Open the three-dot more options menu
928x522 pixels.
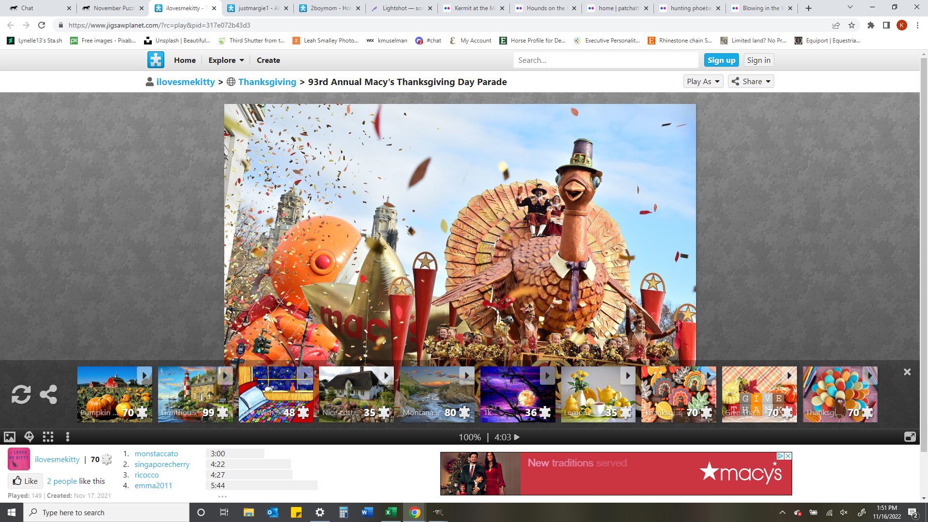[68, 437]
